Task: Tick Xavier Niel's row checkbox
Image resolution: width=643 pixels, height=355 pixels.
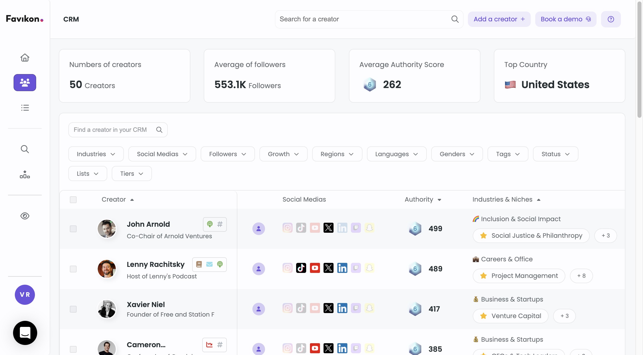Action: click(x=73, y=309)
